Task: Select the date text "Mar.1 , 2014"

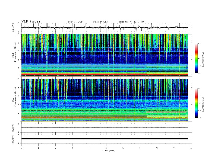Action: tap(76, 22)
